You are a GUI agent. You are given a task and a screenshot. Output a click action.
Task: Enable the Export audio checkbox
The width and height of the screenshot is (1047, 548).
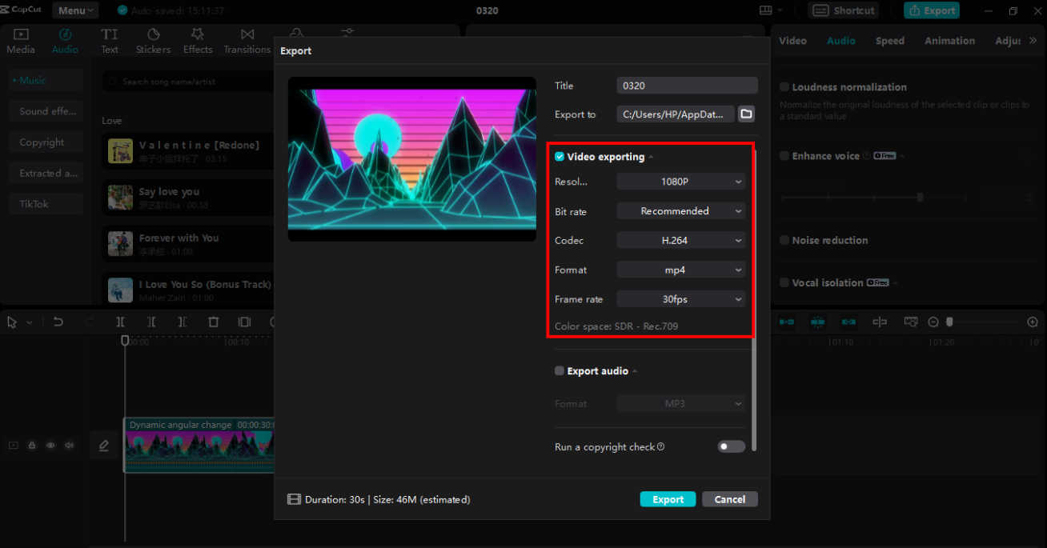point(560,371)
